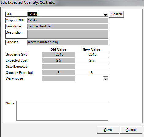This screenshot has height=137, width=144.
Task: Open the SKU dropdown arrow
Action: click(x=105, y=15)
